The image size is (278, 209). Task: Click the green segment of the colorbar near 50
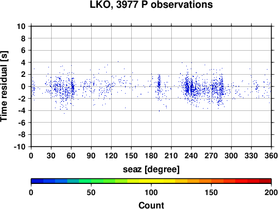[x=91, y=181]
